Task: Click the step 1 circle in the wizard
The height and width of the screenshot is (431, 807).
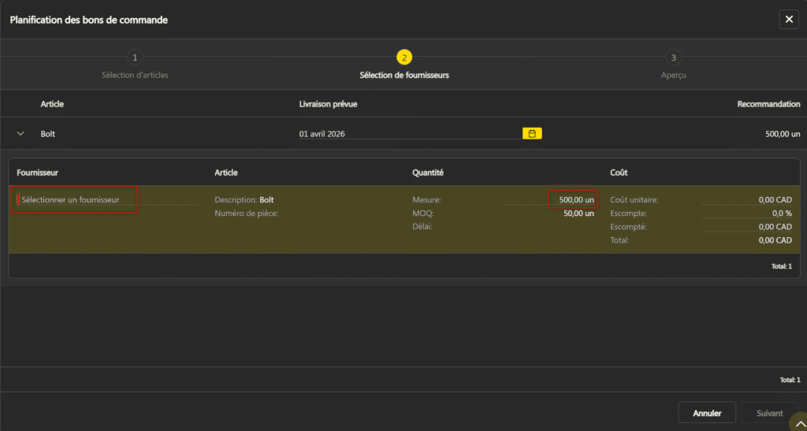Action: (135, 58)
